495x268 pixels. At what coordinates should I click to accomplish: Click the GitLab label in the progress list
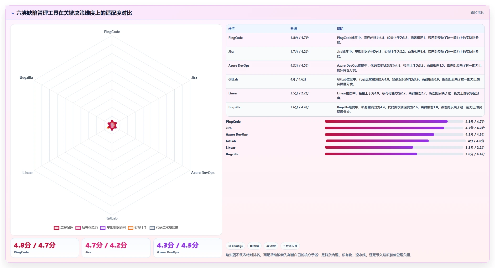[x=231, y=141]
